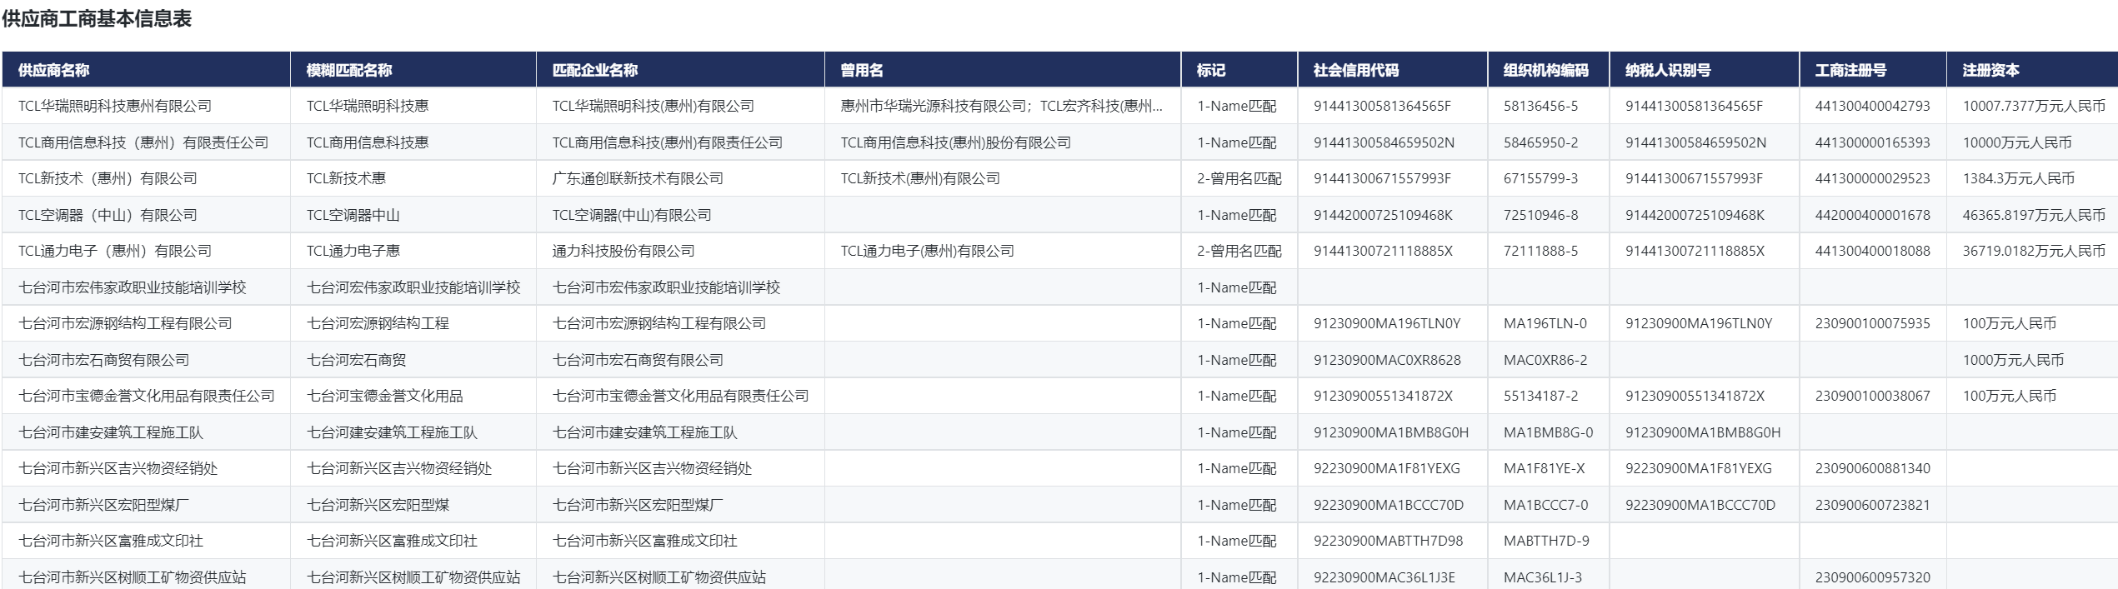The height and width of the screenshot is (589, 2118).
Task: Select supplier 七台河市新兴区宏阳型煤厂
Action: (104, 505)
